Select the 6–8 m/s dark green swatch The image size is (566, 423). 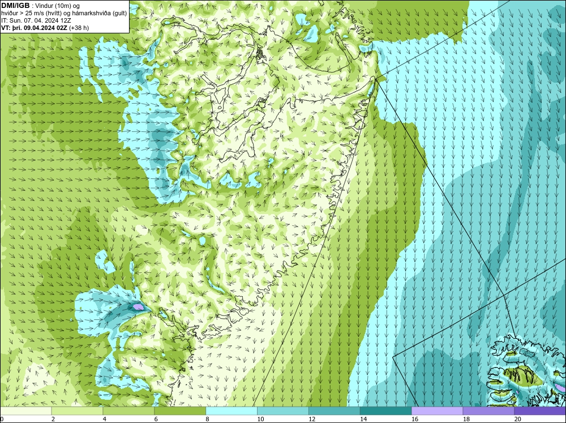pyautogui.click(x=180, y=411)
